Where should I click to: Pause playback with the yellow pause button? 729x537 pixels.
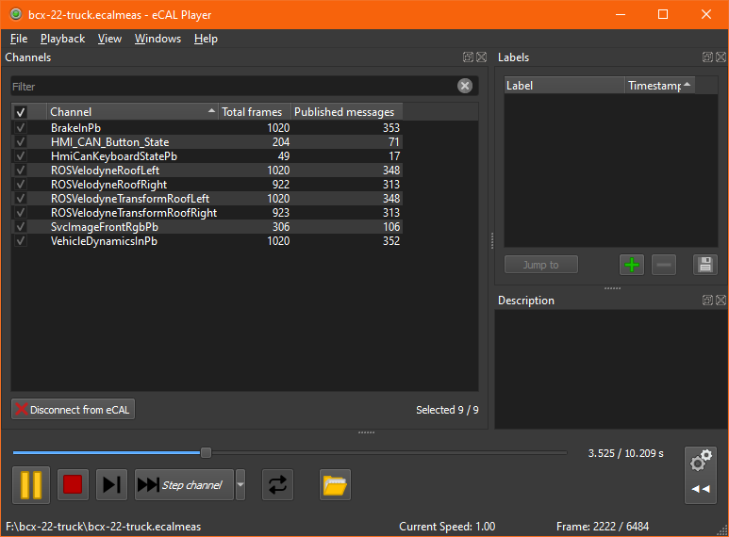(x=31, y=485)
